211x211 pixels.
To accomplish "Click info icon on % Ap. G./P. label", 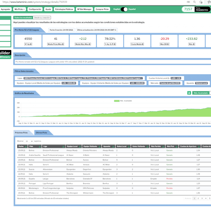I will pyautogui.click(x=115, y=44).
